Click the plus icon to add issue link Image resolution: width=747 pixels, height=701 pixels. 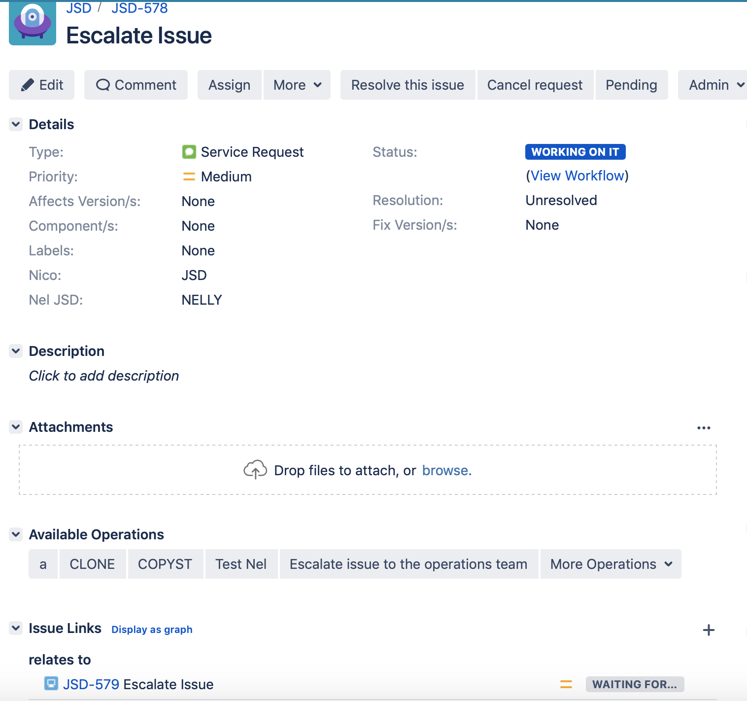pyautogui.click(x=709, y=630)
